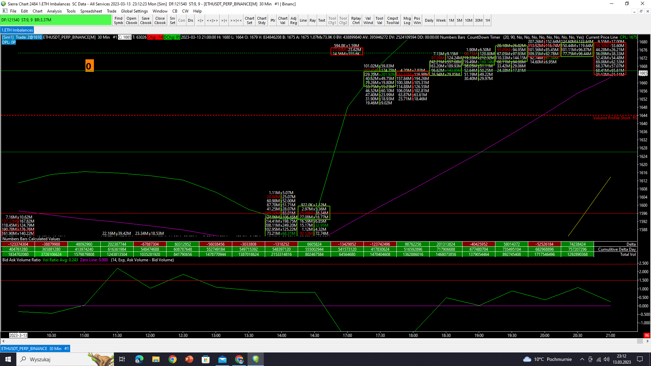The height and width of the screenshot is (366, 651).
Task: Click horizontal scrollbar left arrow
Action: tap(3, 341)
